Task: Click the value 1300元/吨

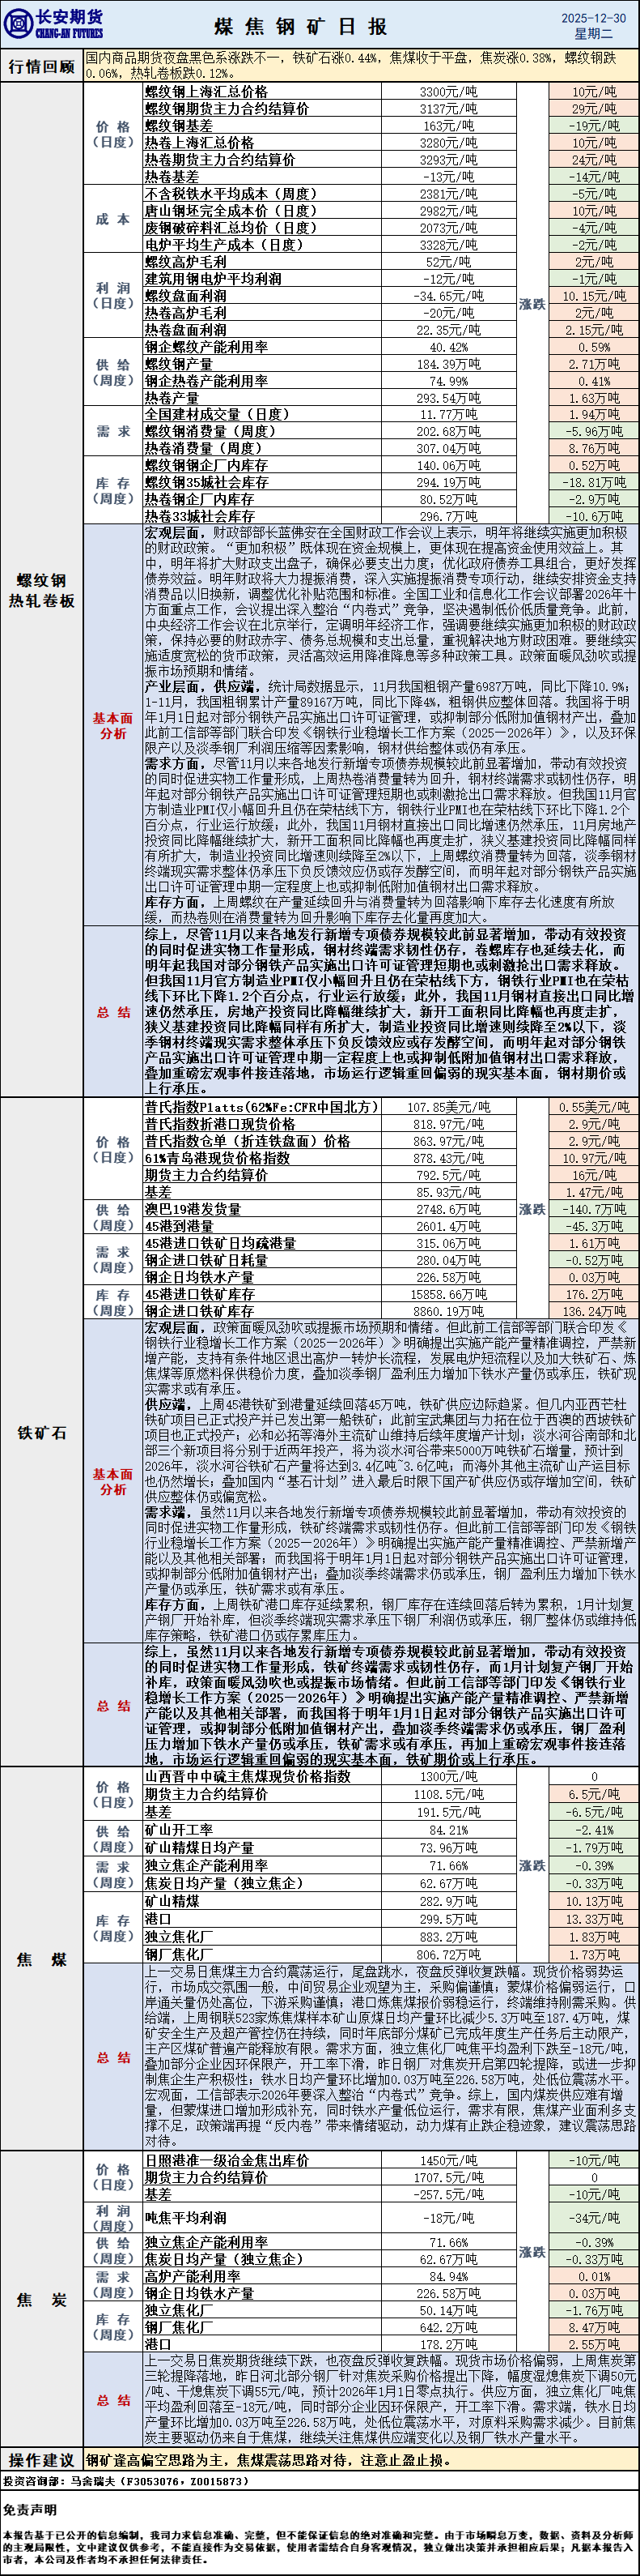Action: (447, 1776)
